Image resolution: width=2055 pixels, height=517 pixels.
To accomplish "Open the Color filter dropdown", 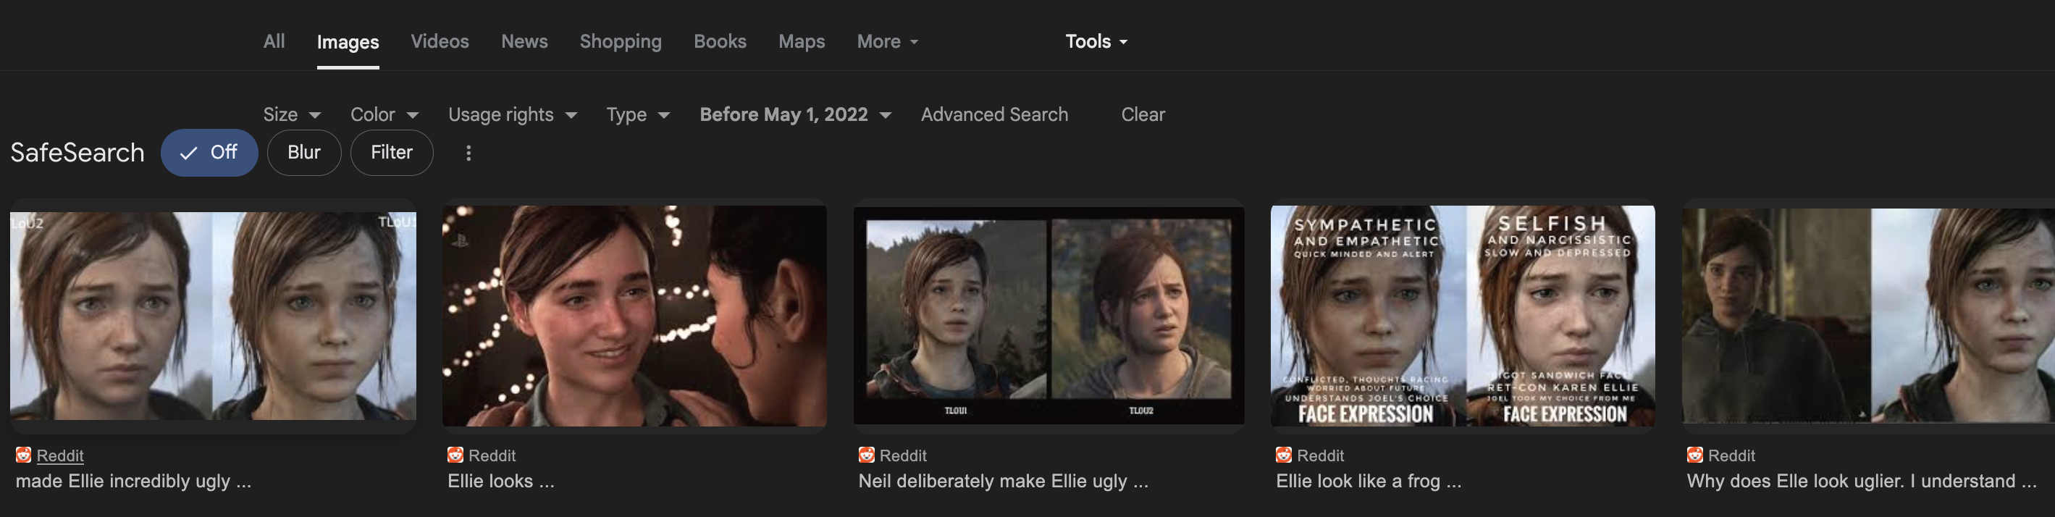I will 384,115.
